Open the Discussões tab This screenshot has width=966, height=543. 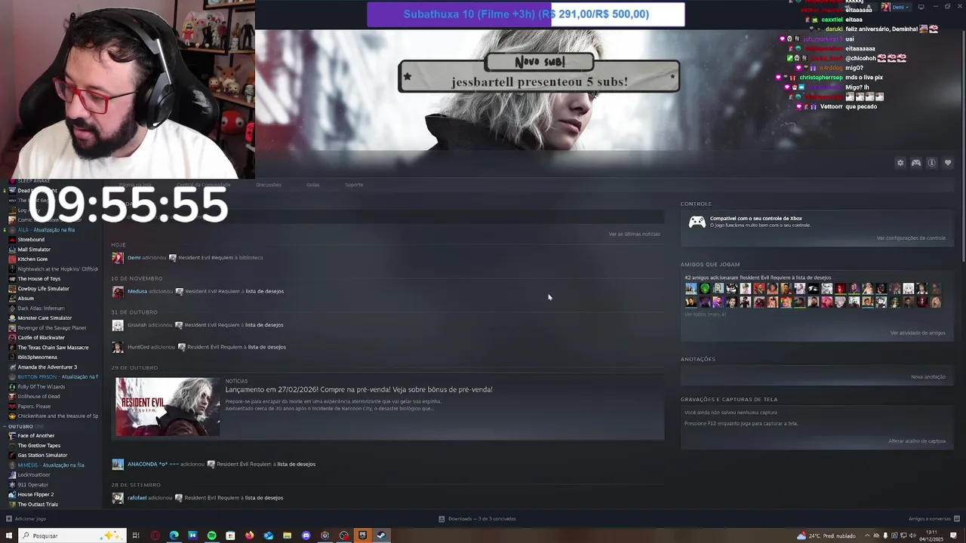point(269,185)
